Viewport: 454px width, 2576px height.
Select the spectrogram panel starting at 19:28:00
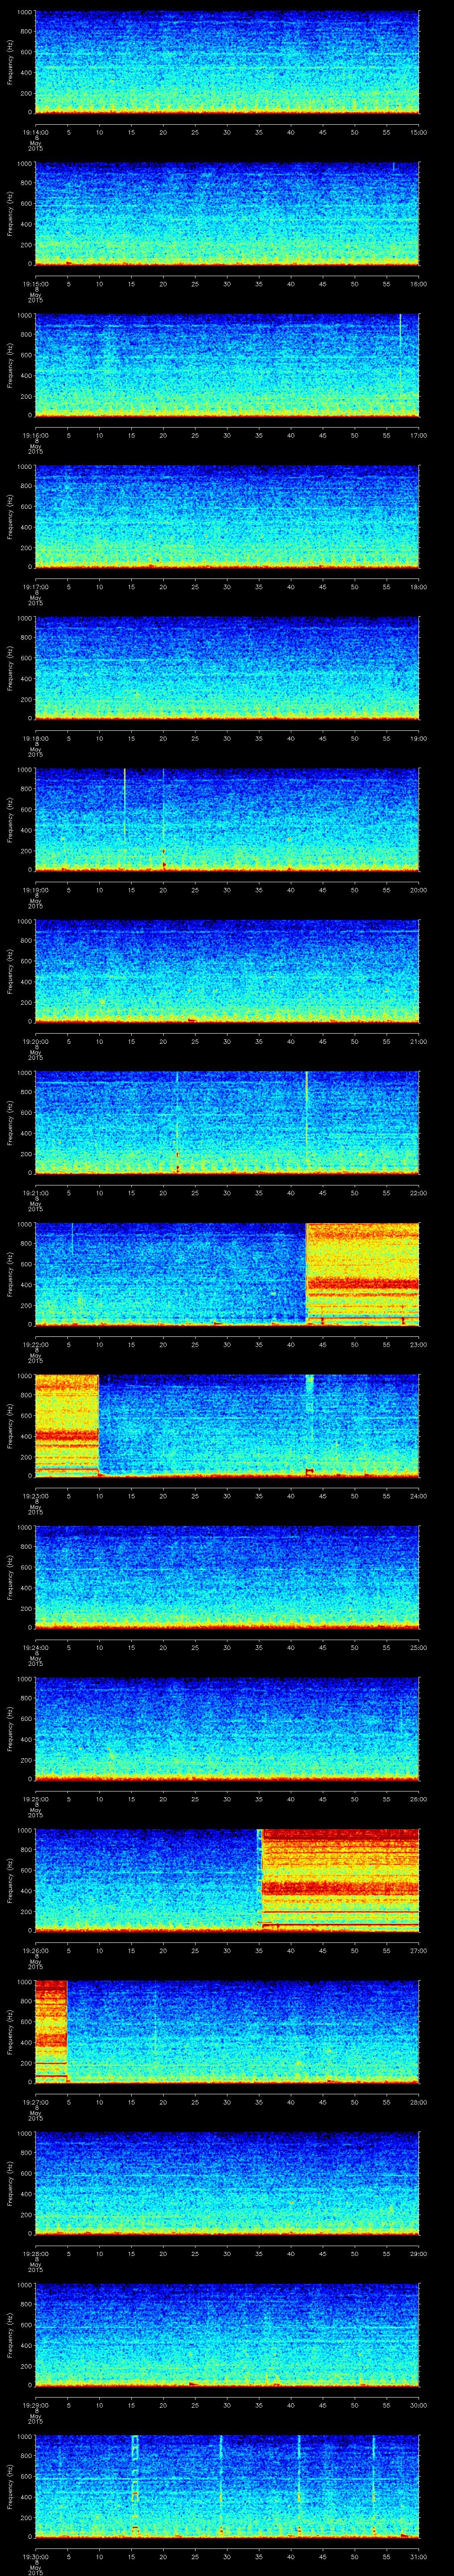tap(227, 2183)
